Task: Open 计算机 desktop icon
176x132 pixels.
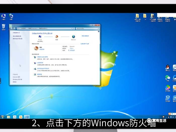Action: point(4,17)
